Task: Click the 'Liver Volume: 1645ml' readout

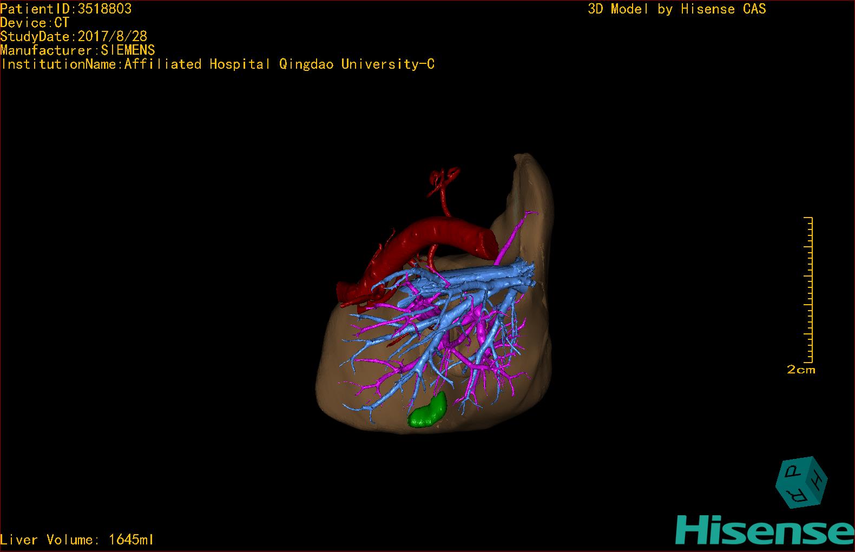Action: point(77,540)
